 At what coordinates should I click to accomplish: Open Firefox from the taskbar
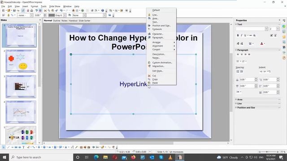(x=133, y=157)
